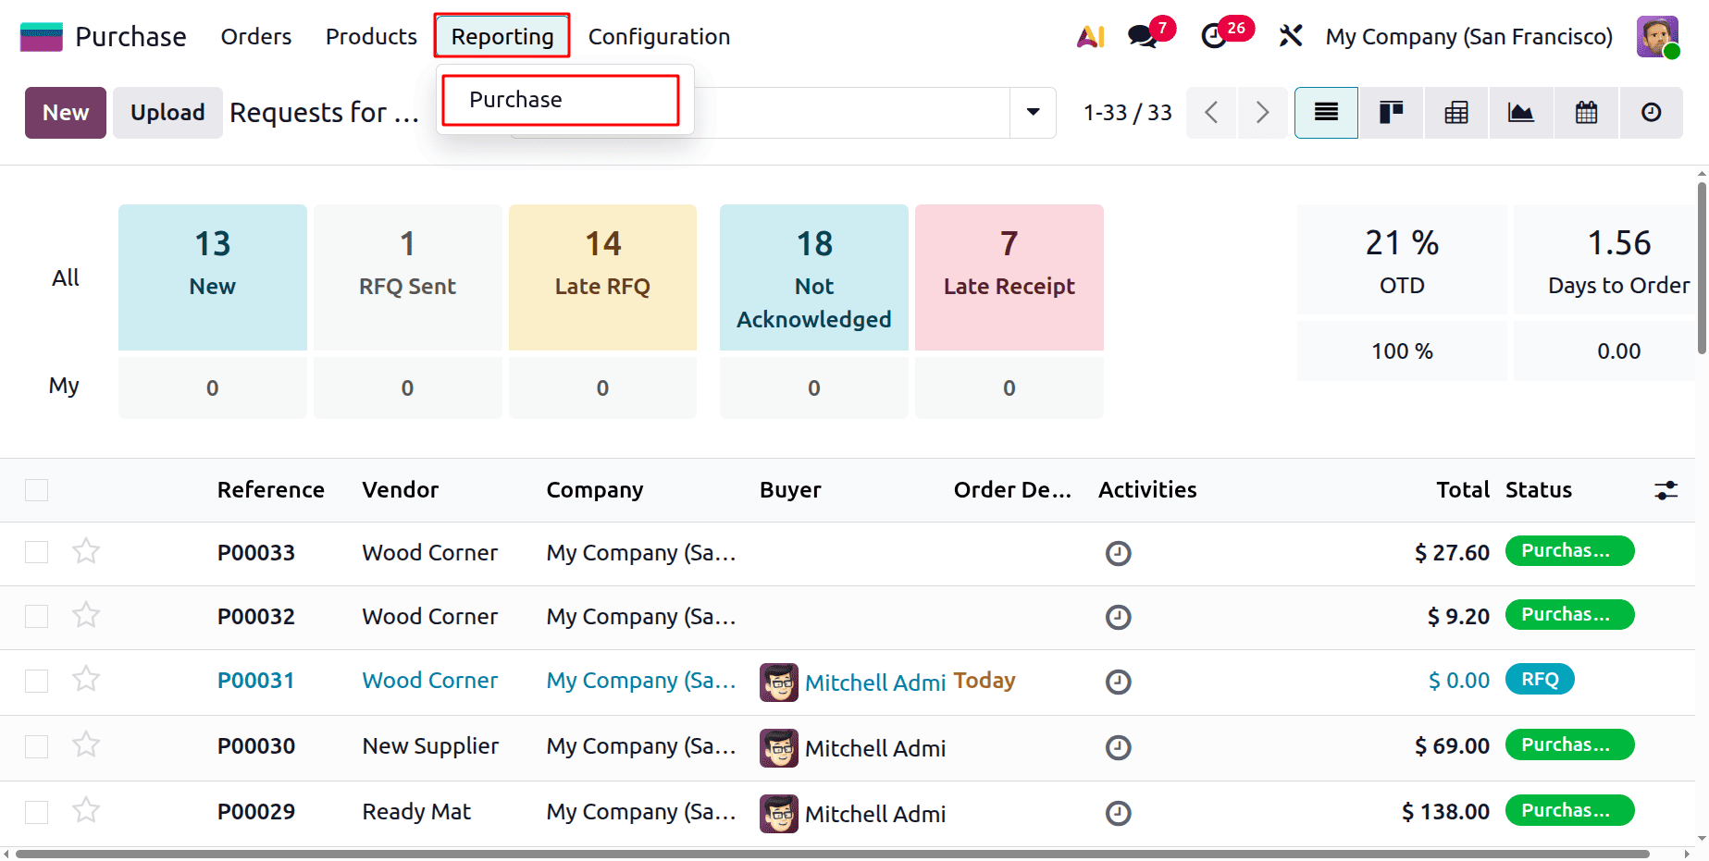The width and height of the screenshot is (1709, 861).
Task: Open the developer tools menu
Action: coord(1290,36)
